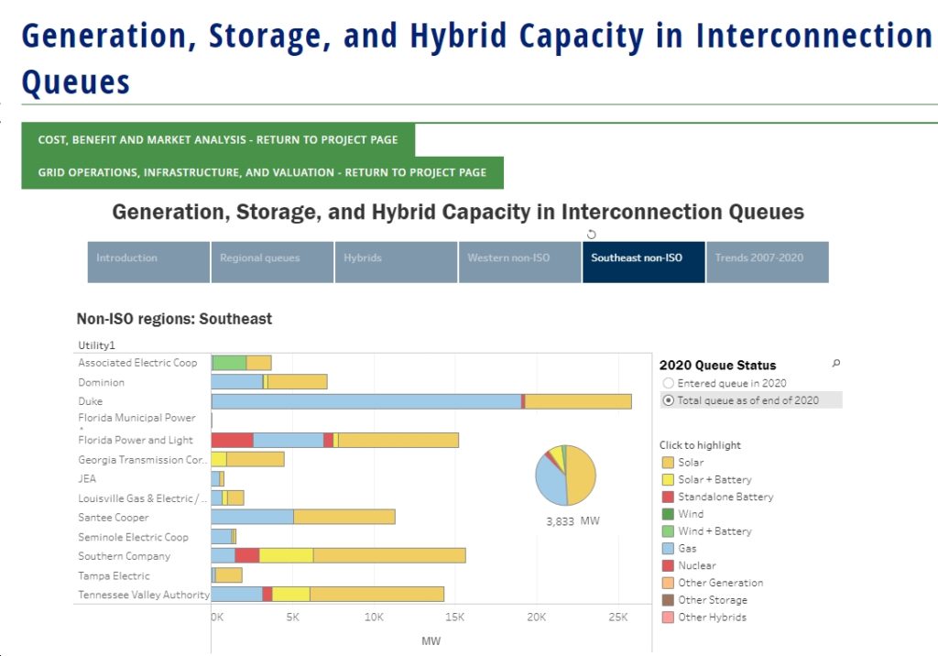This screenshot has width=938, height=656.
Task: Select 'Florida Municipal Power' label
Action: point(137,418)
